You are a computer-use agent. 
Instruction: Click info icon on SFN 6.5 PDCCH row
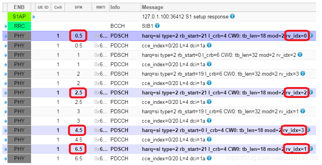(x=209, y=158)
